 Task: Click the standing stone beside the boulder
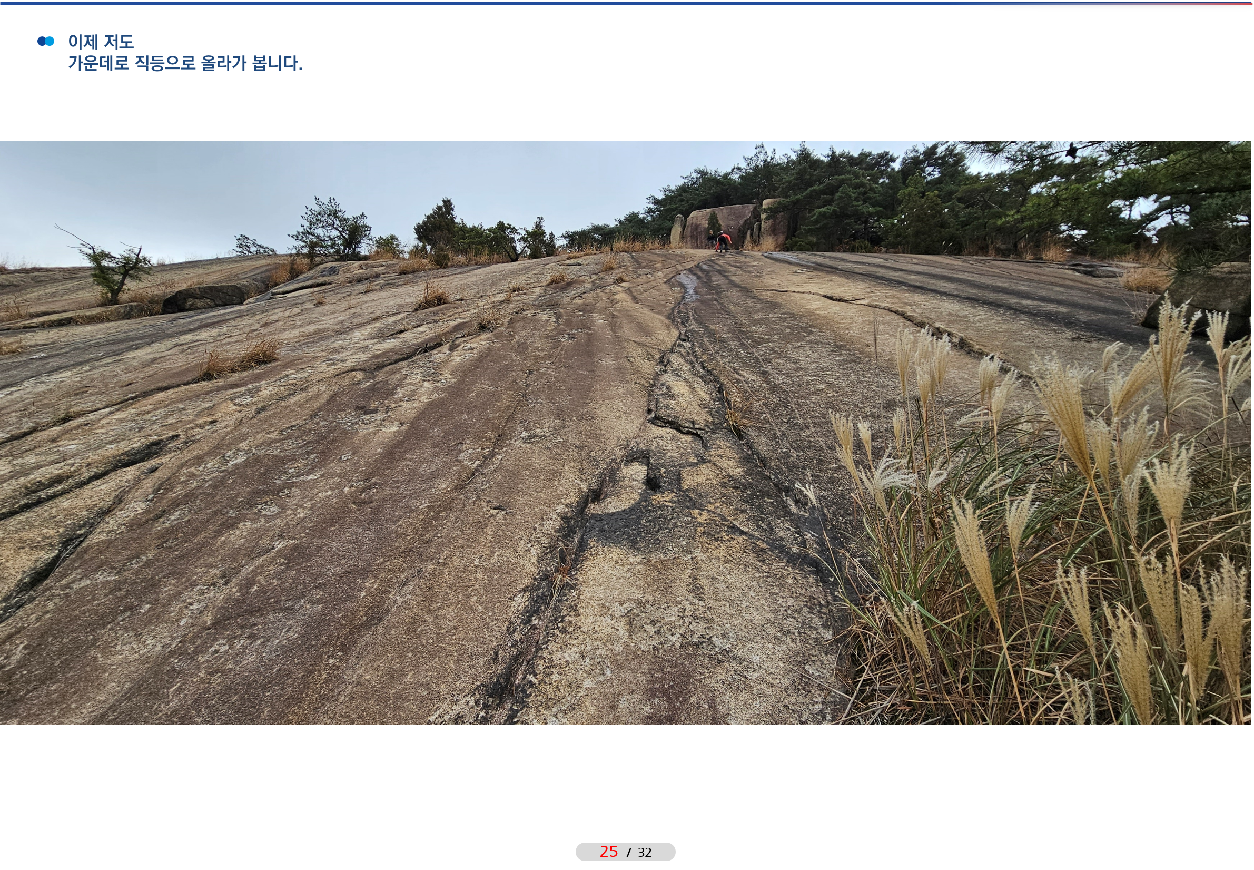tap(677, 230)
